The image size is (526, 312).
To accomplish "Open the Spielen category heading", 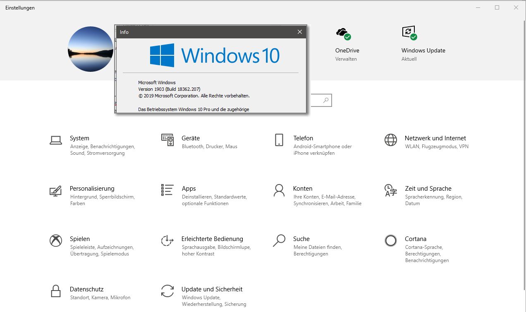I will click(80, 239).
